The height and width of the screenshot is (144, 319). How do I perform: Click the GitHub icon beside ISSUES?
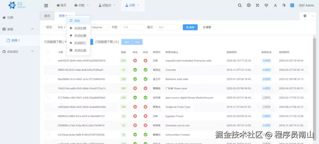(x=4, y=52)
